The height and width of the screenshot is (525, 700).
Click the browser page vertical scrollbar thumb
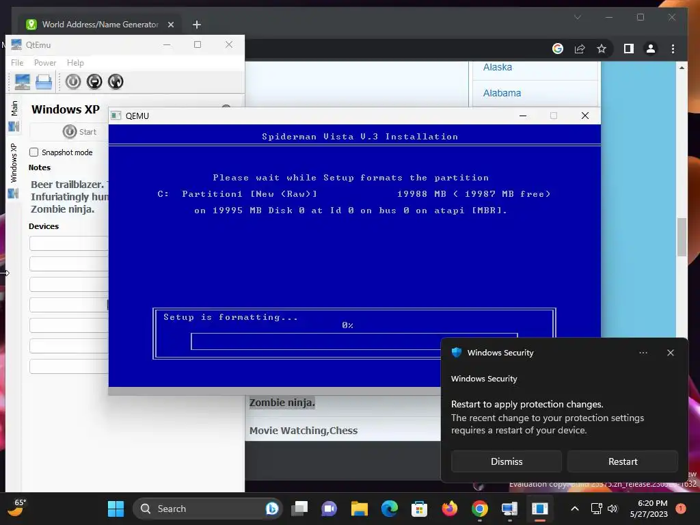point(682,237)
